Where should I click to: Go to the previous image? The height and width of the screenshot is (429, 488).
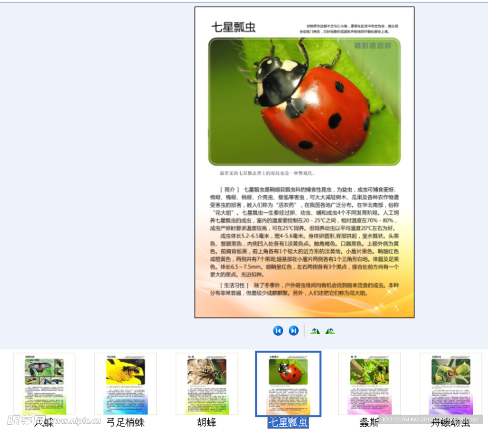[278, 331]
